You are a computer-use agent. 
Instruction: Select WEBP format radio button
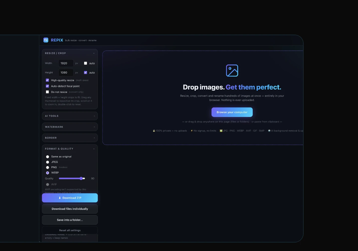pos(48,173)
